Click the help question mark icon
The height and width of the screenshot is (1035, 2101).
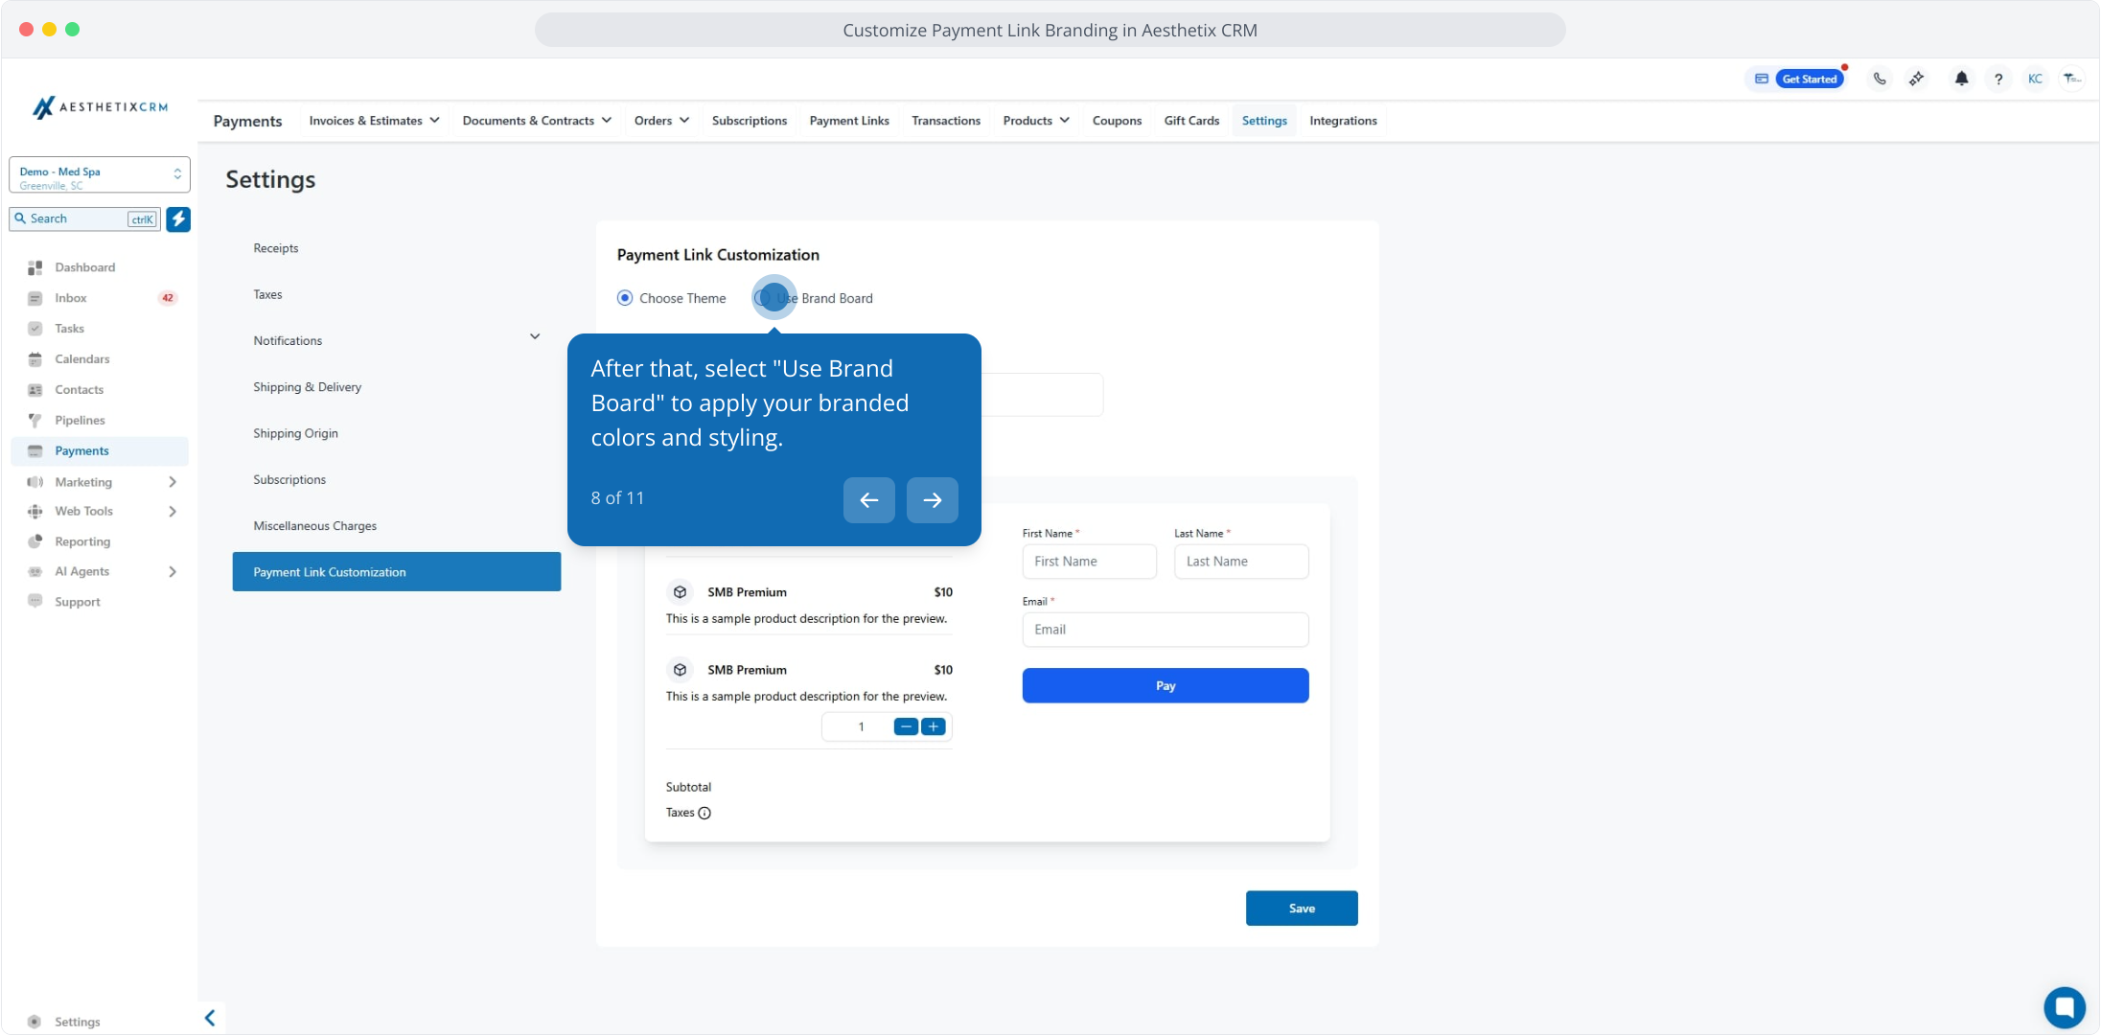(1998, 80)
